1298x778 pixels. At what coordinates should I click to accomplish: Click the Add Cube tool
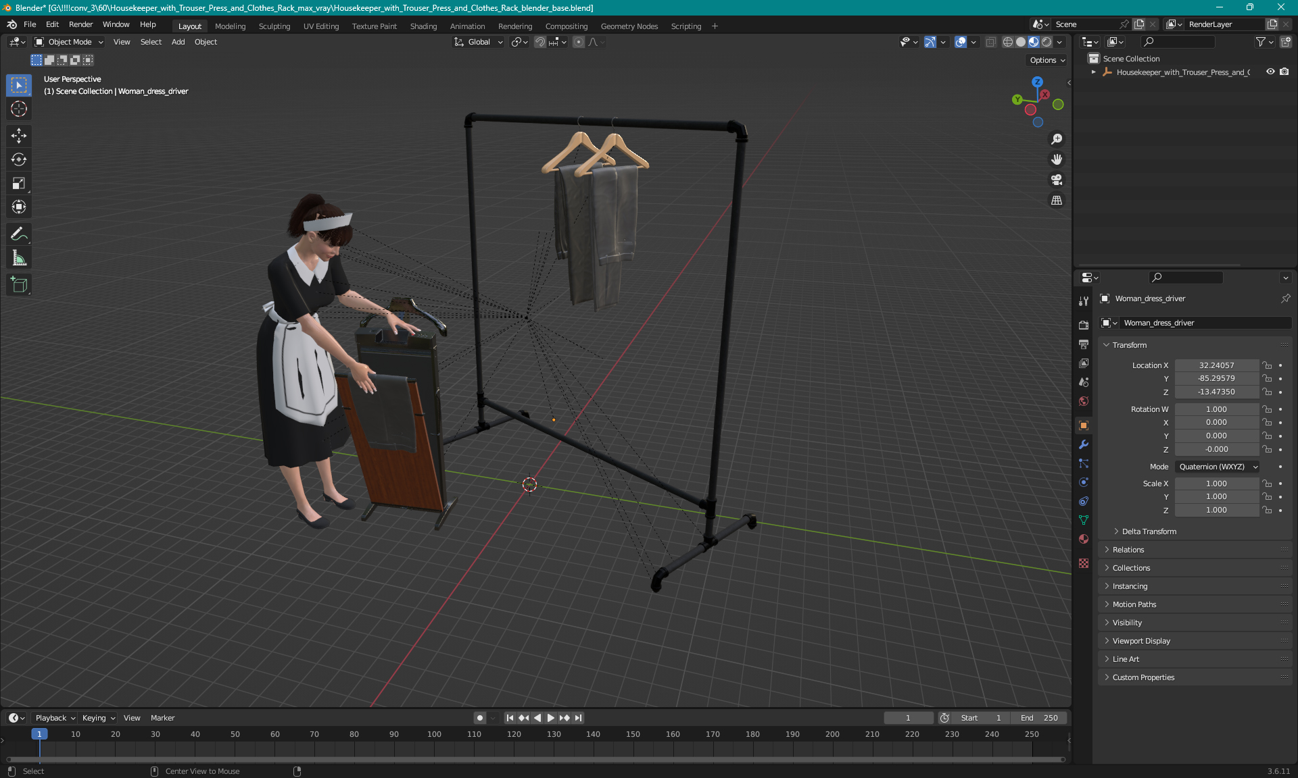(x=18, y=285)
